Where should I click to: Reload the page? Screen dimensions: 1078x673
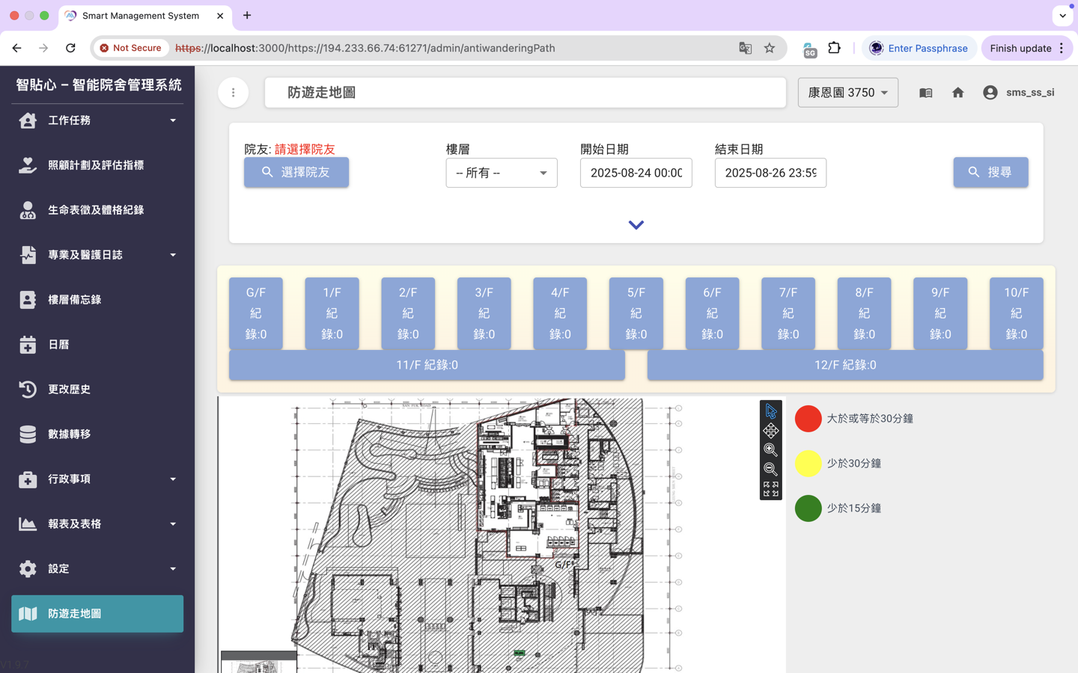pyautogui.click(x=70, y=48)
